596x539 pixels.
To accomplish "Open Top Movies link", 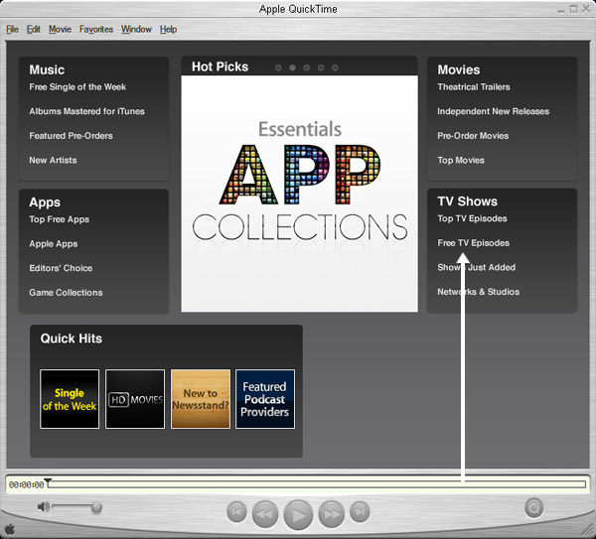I will pos(461,160).
